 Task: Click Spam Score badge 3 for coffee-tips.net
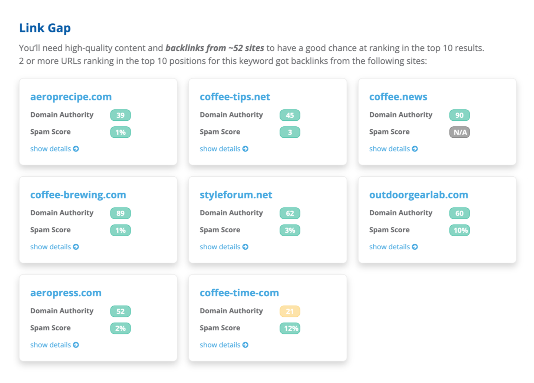click(x=290, y=132)
